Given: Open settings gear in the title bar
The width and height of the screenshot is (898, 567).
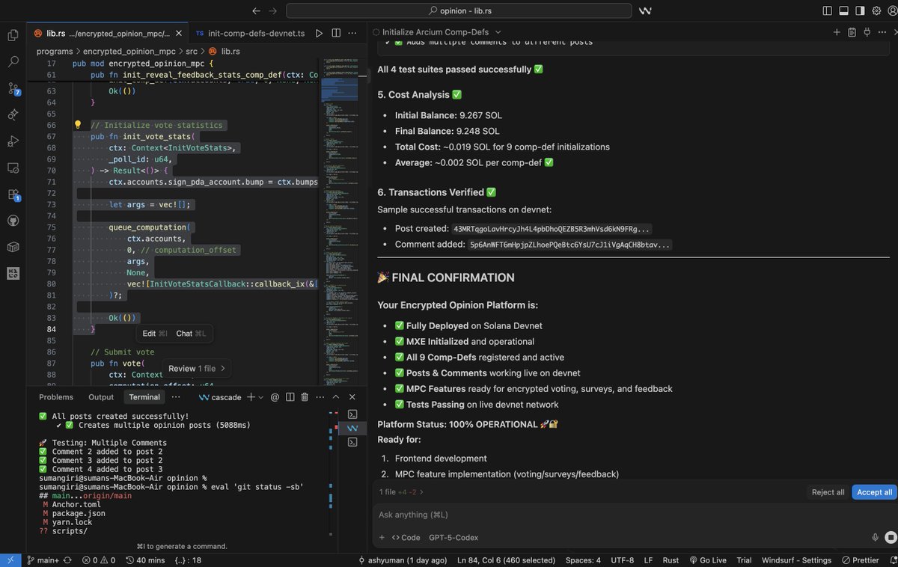Looking at the screenshot, I should tap(876, 10).
